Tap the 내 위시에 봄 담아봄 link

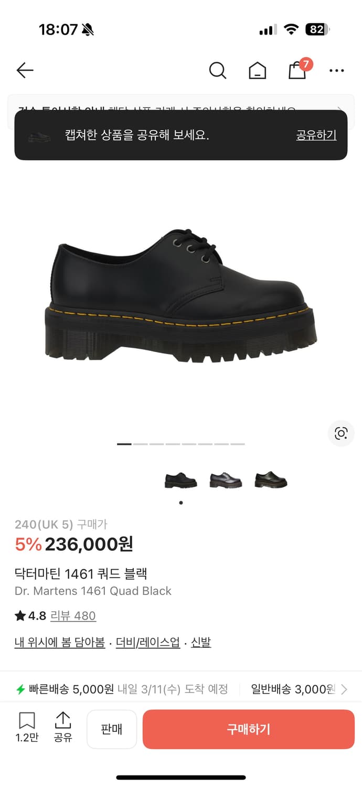(x=60, y=642)
